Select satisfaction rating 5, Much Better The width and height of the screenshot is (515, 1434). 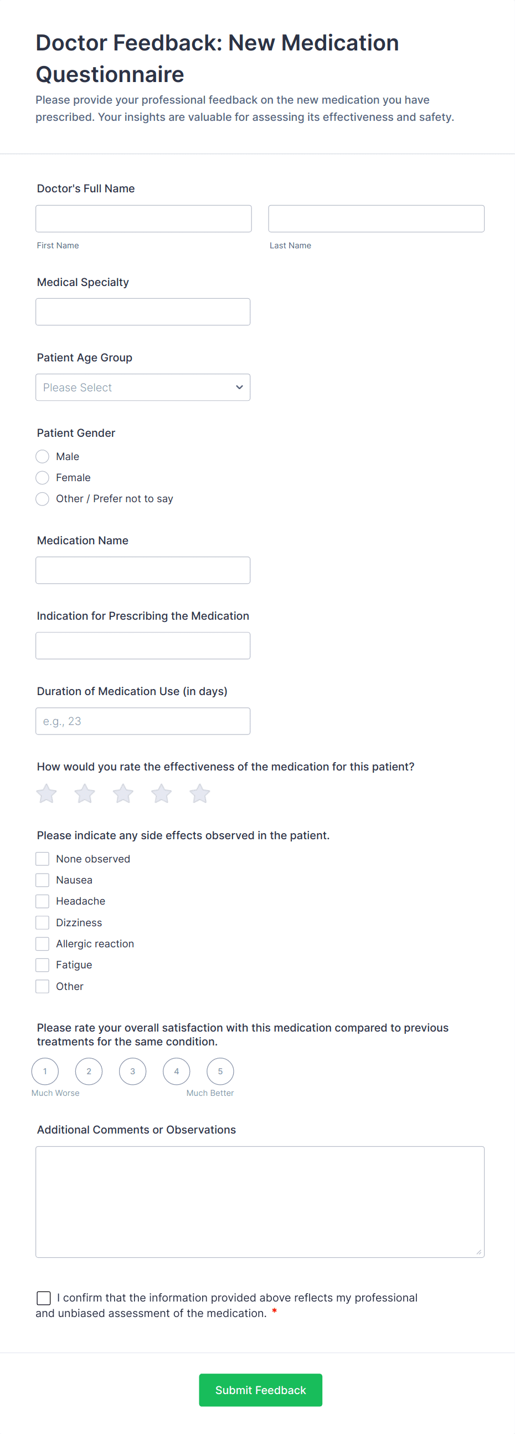pos(220,1070)
